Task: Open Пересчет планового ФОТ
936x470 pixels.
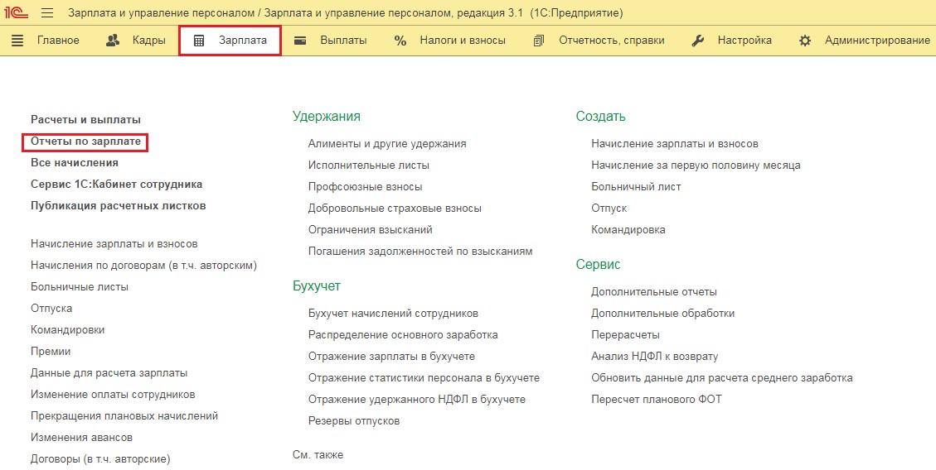Action: (656, 399)
